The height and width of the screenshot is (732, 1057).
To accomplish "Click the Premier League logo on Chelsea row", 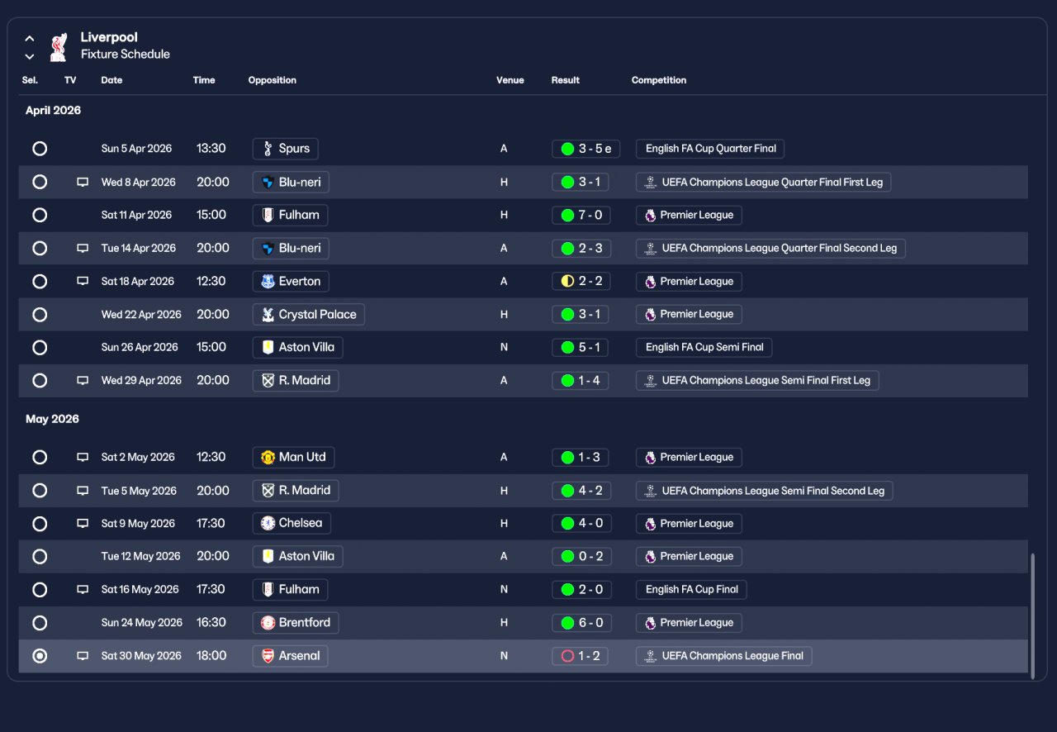I will coord(651,523).
